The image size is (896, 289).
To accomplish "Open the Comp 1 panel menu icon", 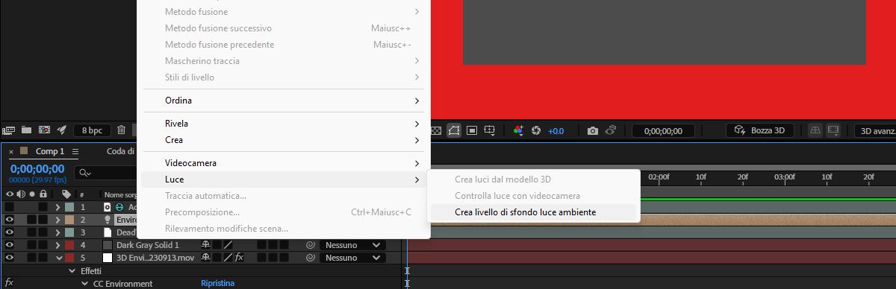I will click(x=75, y=151).
